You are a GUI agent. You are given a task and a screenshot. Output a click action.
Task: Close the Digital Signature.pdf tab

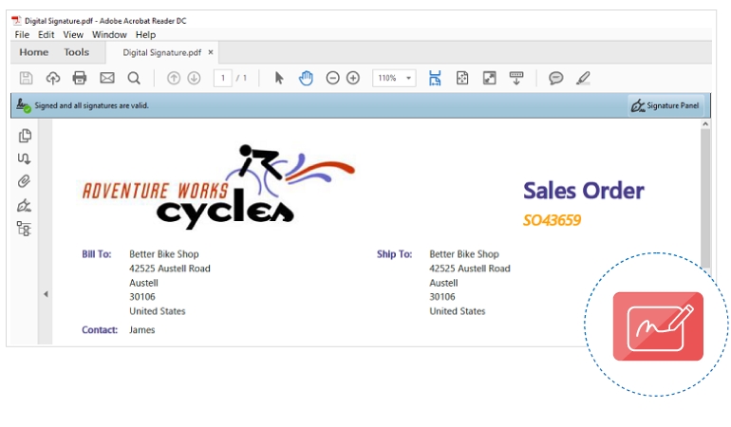pyautogui.click(x=211, y=52)
